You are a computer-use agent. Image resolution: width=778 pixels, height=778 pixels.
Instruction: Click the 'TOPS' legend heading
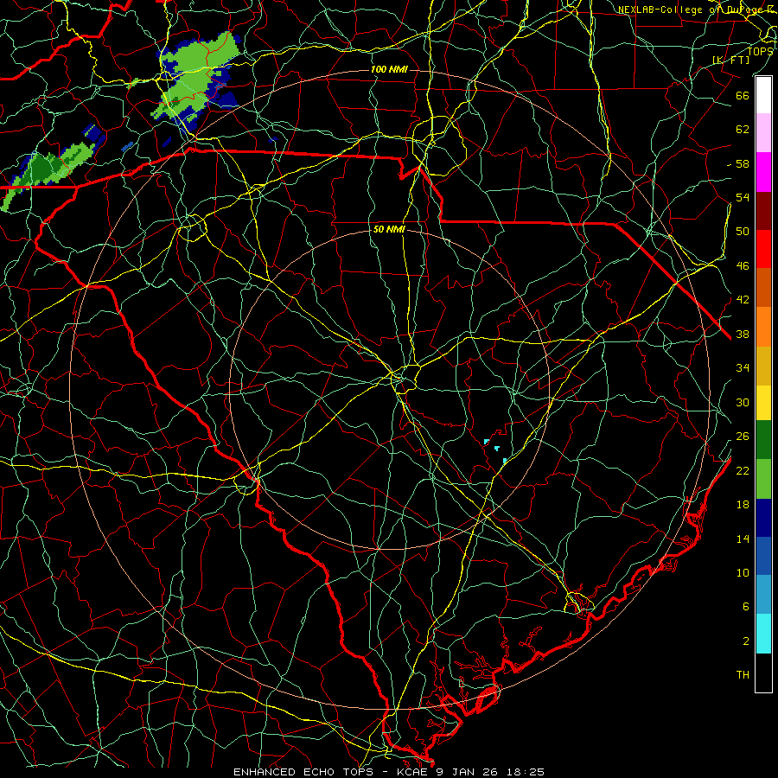click(760, 51)
